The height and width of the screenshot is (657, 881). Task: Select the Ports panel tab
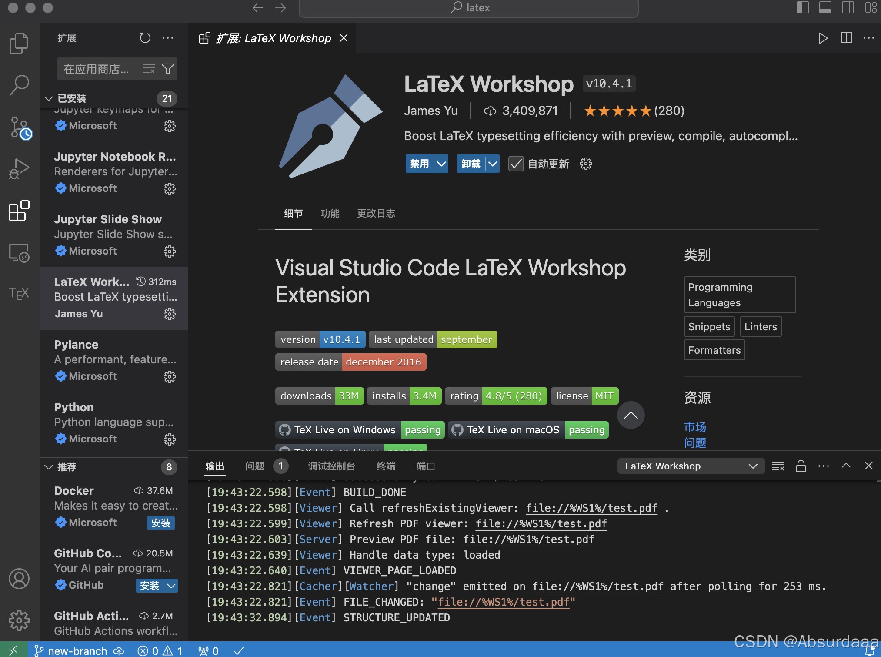pos(426,466)
